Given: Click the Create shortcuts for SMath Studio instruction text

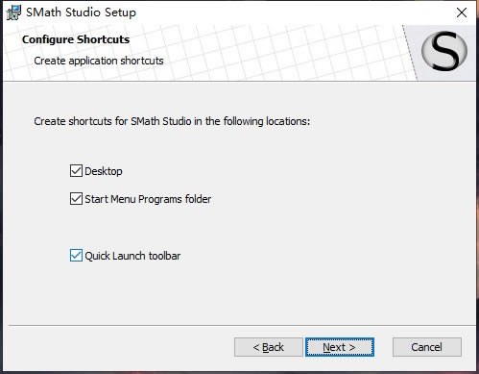Looking at the screenshot, I should [x=172, y=121].
